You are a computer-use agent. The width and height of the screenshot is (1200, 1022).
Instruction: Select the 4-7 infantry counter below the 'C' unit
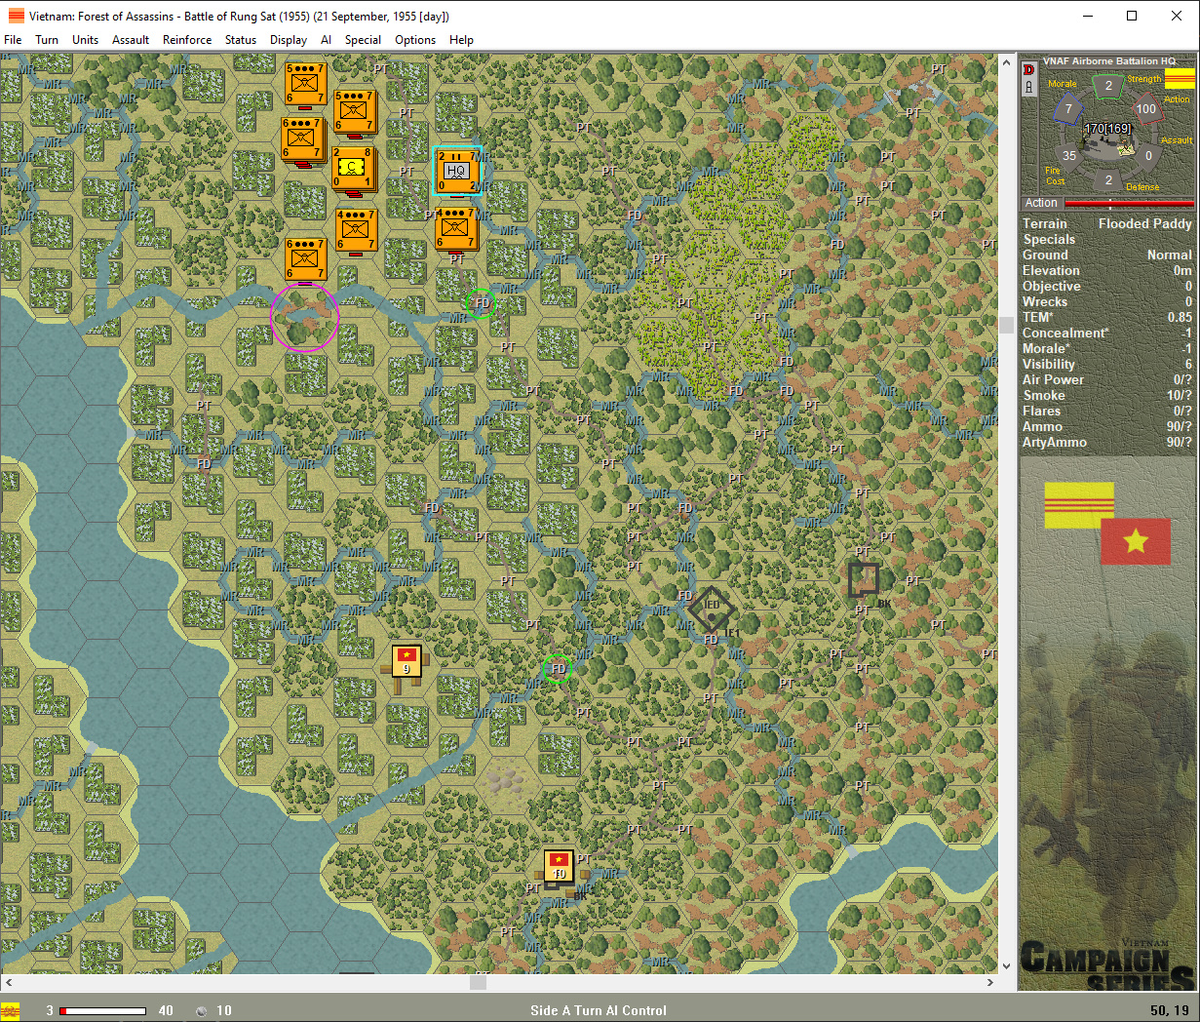coord(356,229)
